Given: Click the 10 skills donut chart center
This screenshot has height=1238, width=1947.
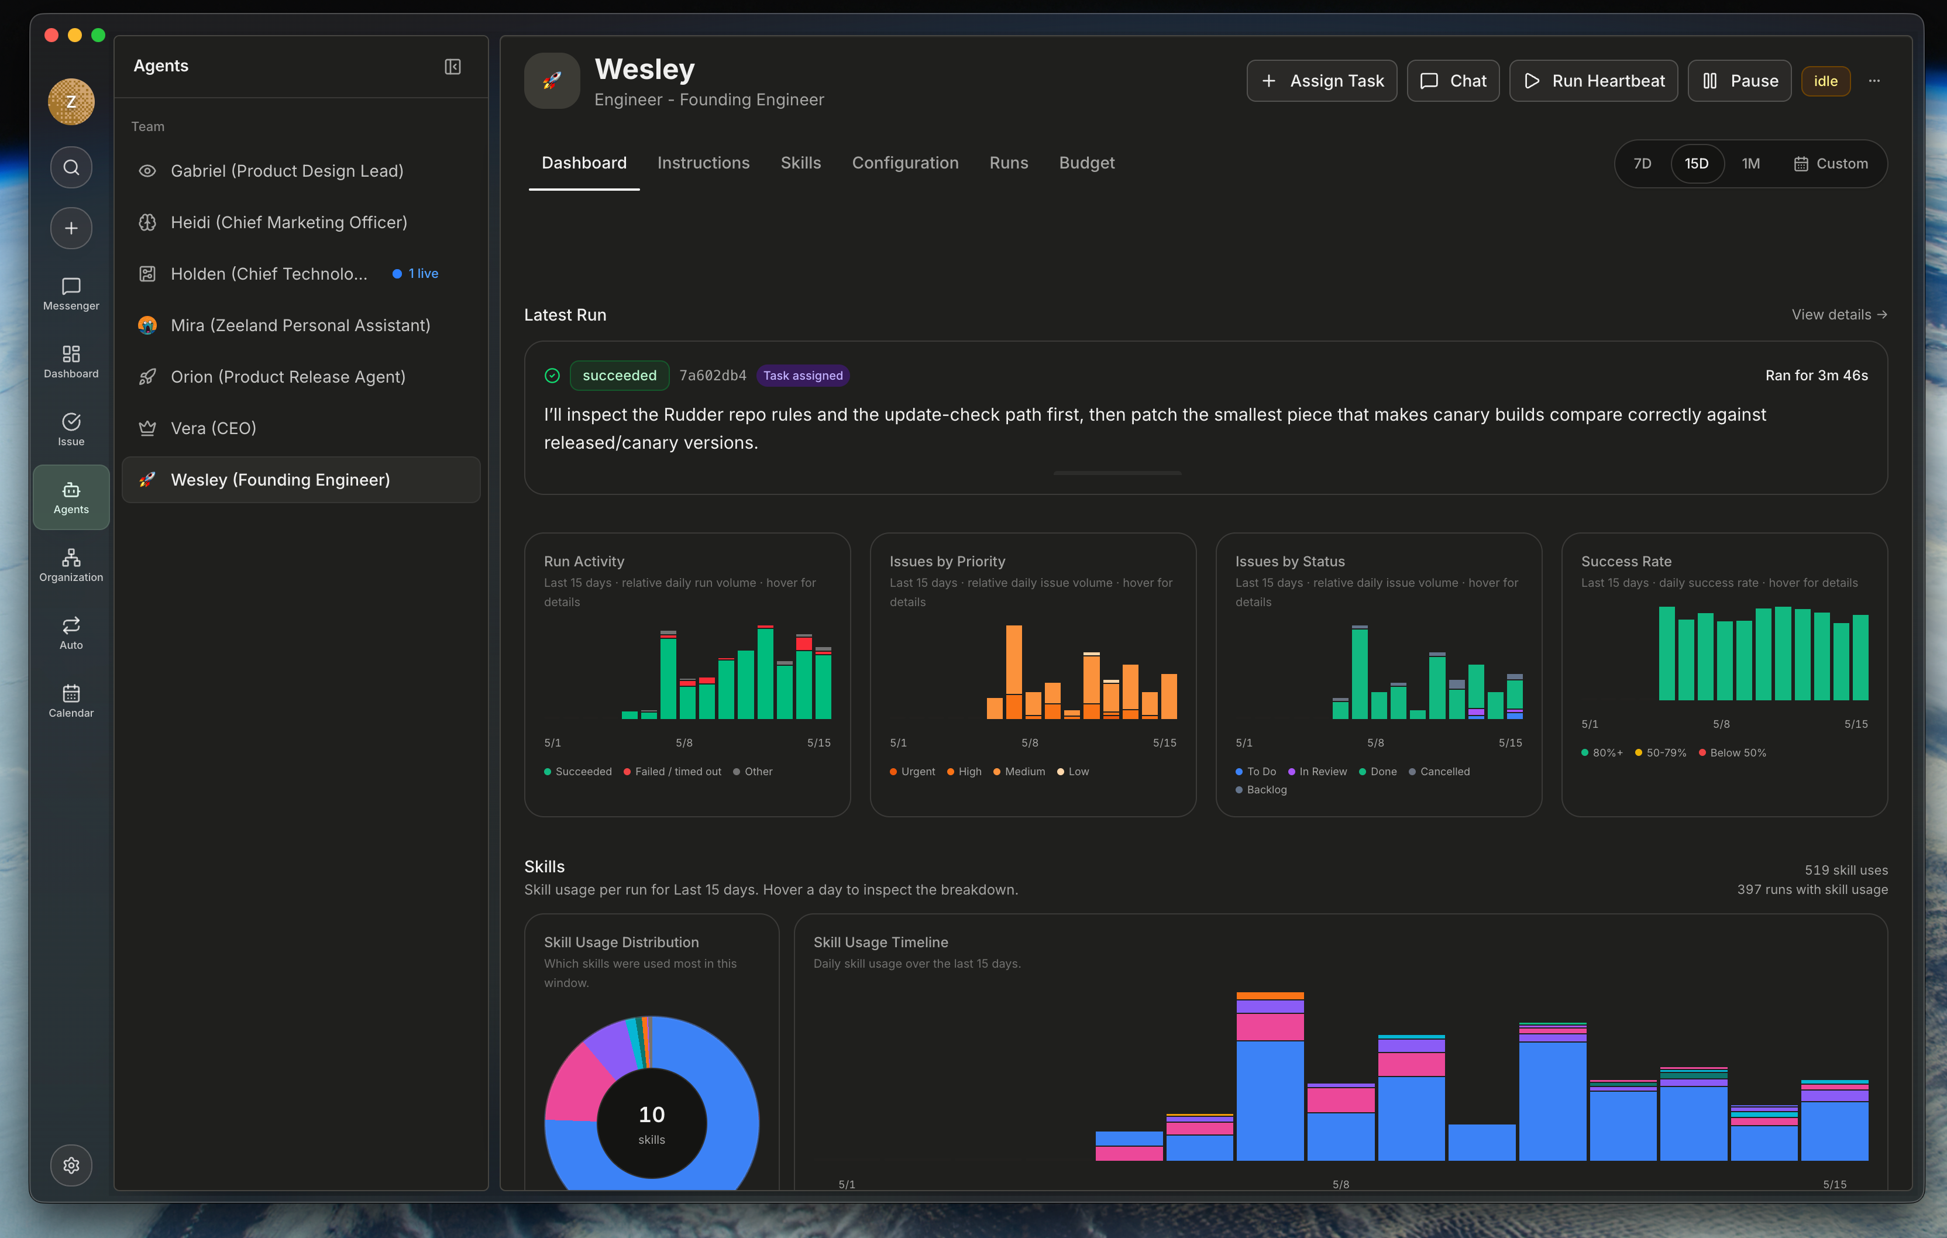Looking at the screenshot, I should coord(652,1123).
